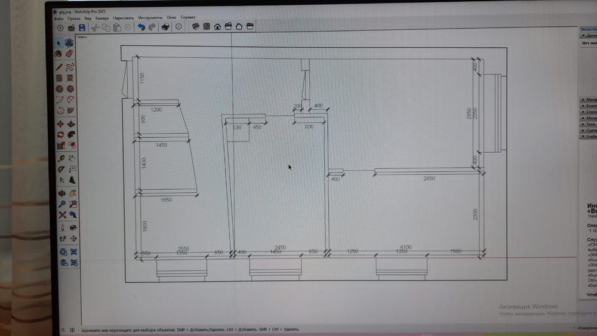Expand the Тени panel
The width and height of the screenshot is (597, 336).
[x=588, y=124]
